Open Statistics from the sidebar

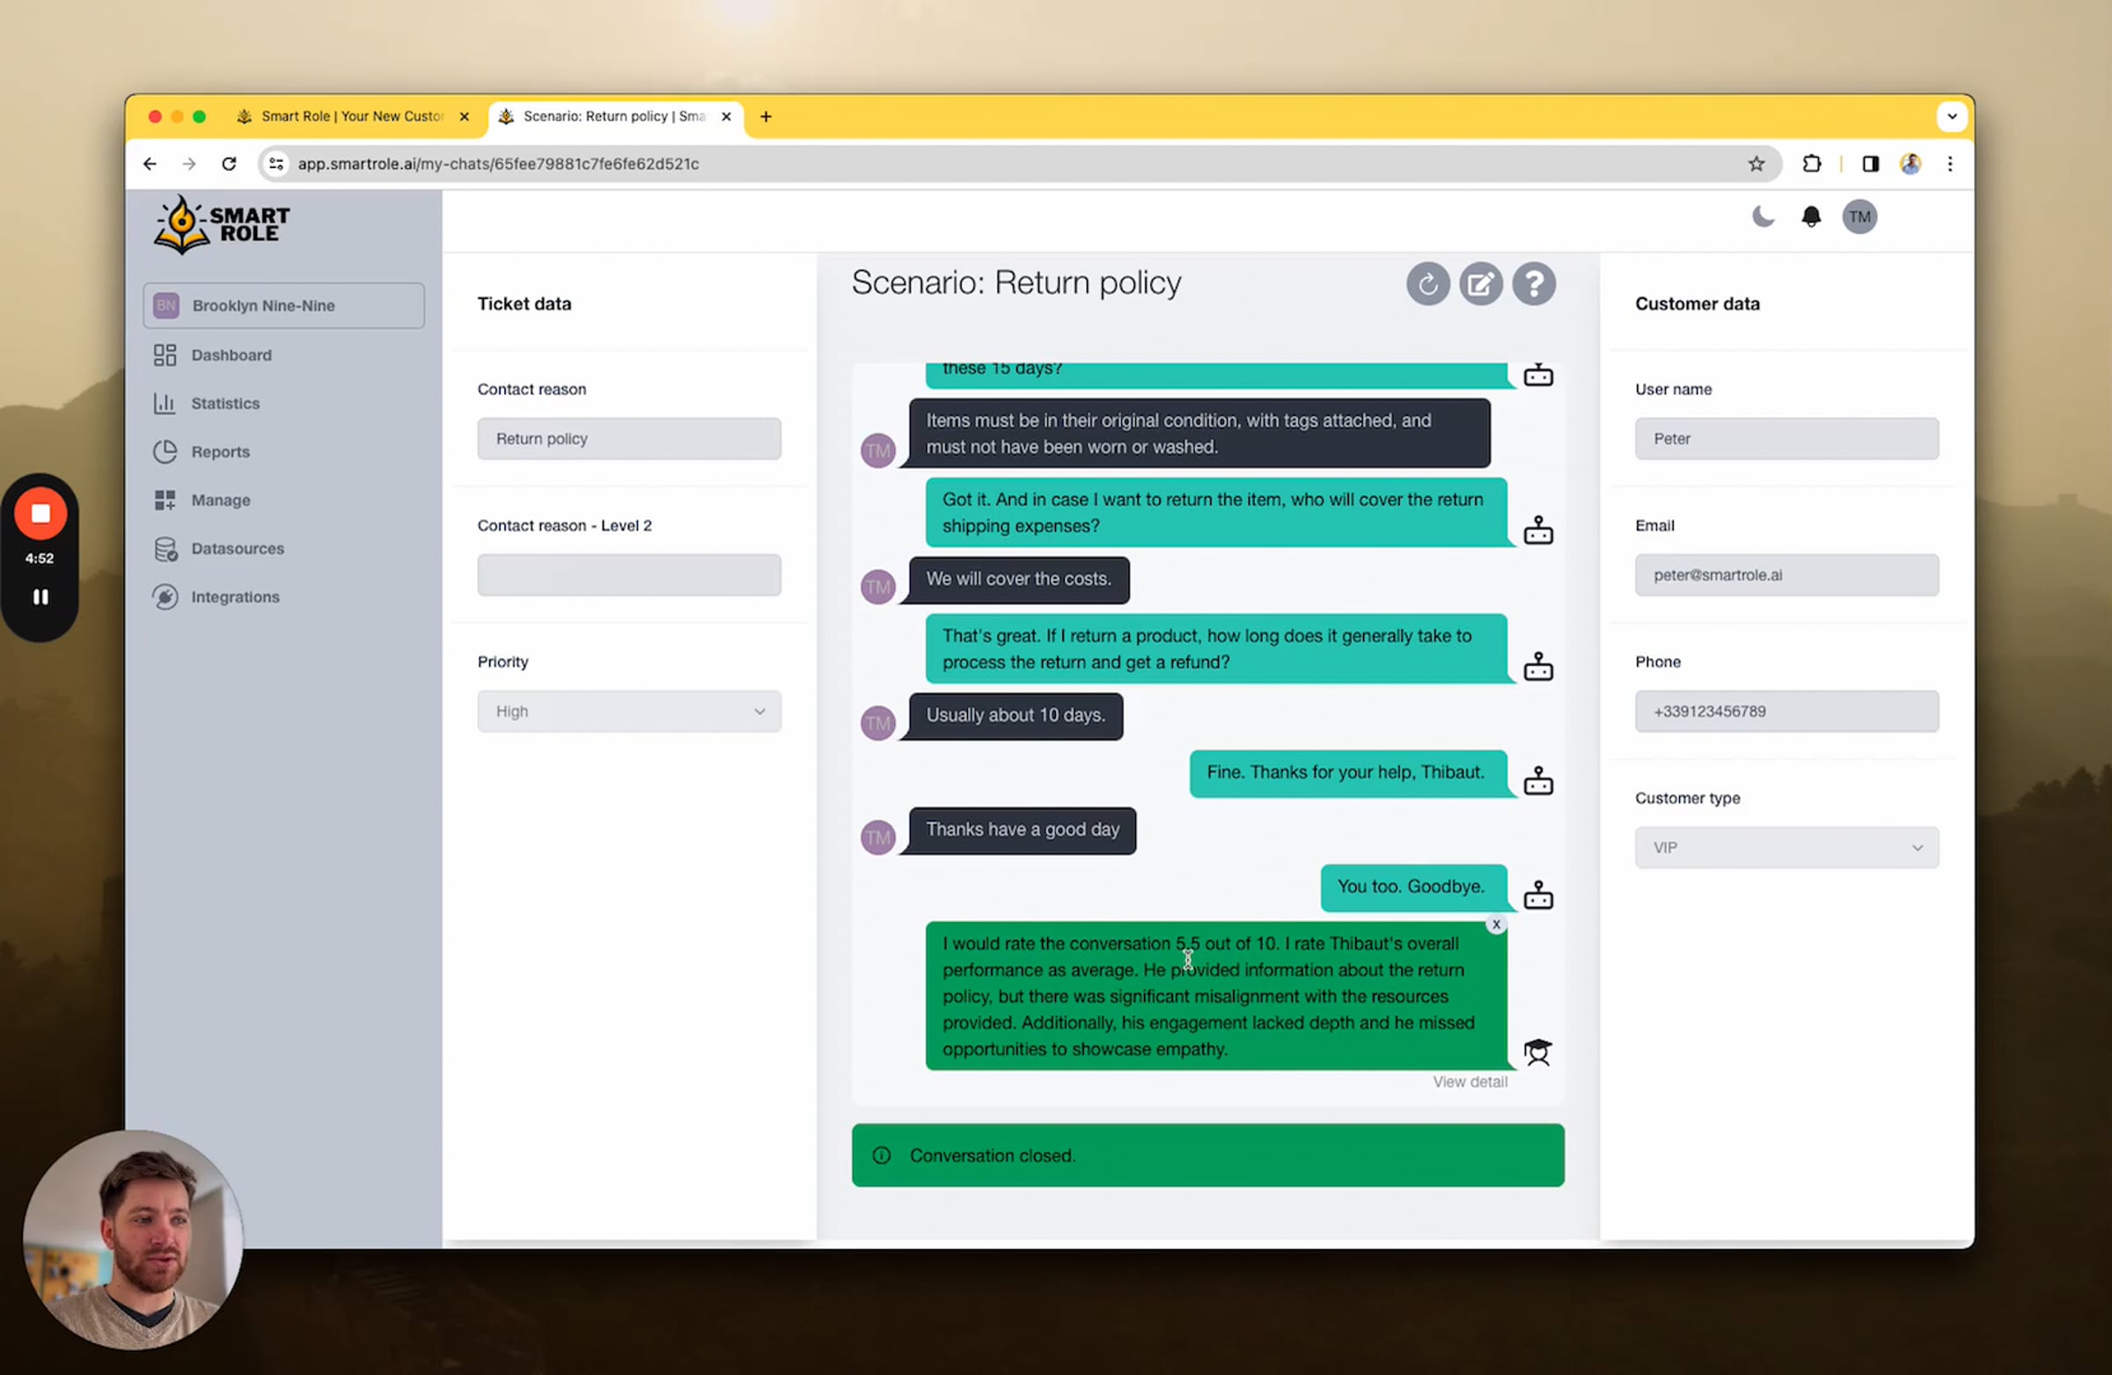pos(225,404)
